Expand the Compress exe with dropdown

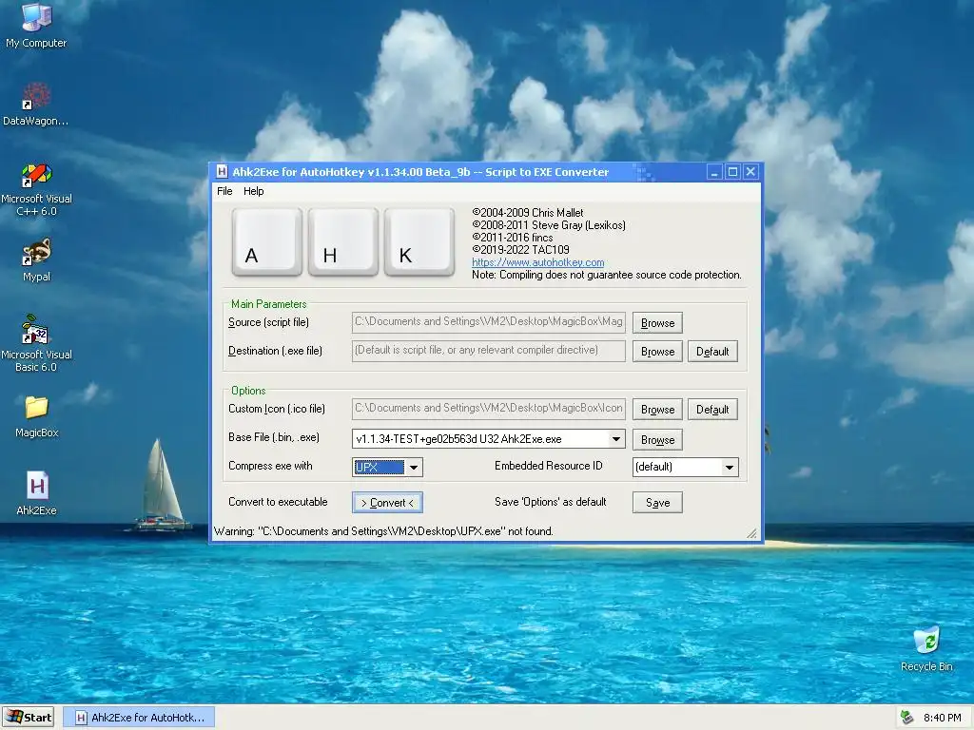414,467
